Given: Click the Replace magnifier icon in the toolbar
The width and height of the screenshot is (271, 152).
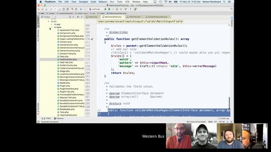Looking at the screenshot, I should point(76,9).
